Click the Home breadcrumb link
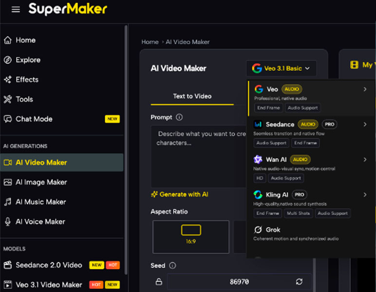Image resolution: width=376 pixels, height=292 pixels. pos(150,42)
